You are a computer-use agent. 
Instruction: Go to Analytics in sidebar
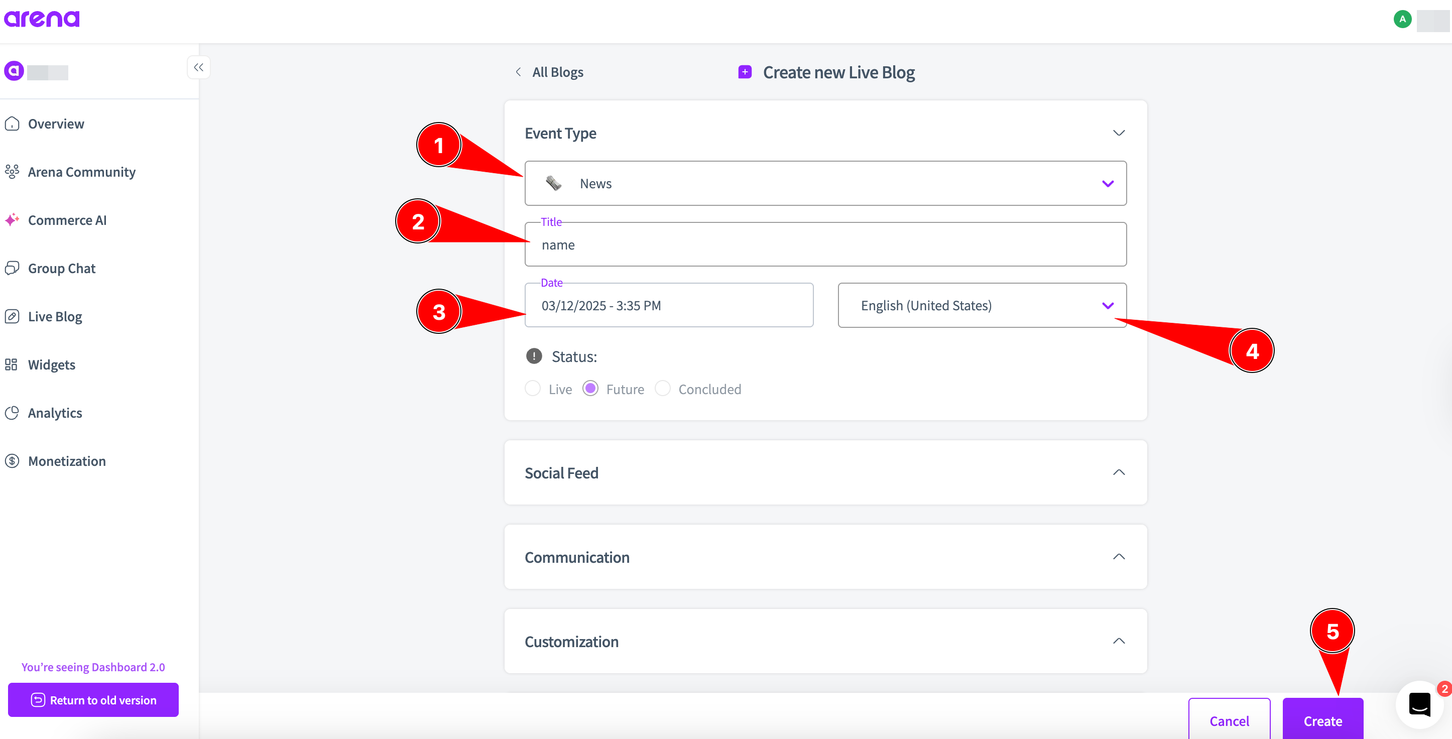pyautogui.click(x=55, y=413)
